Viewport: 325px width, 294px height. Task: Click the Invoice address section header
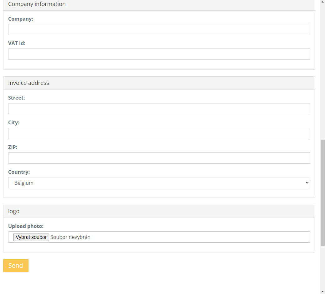click(28, 83)
